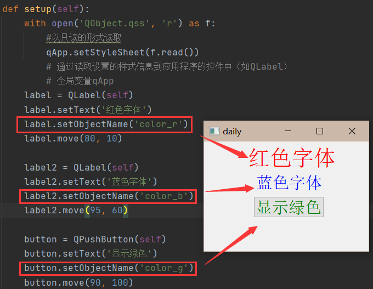Maximize the daily window

(319, 131)
